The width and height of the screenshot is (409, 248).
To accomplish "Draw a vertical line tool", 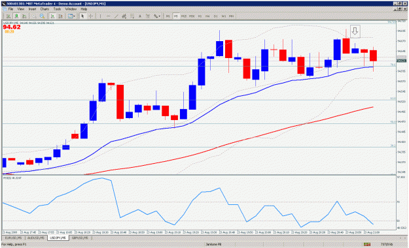I will click(x=100, y=16).
